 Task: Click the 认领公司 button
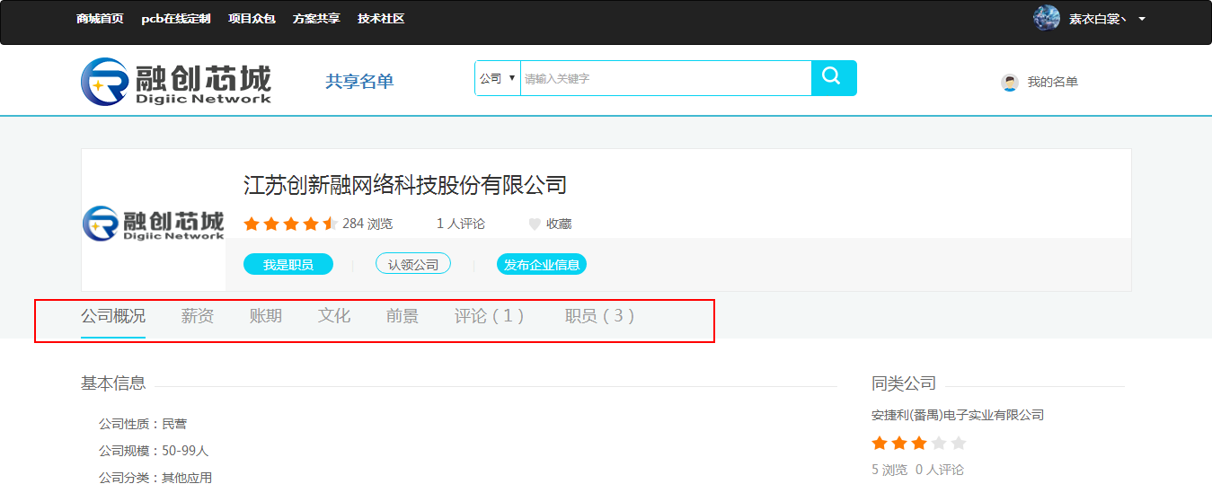413,264
